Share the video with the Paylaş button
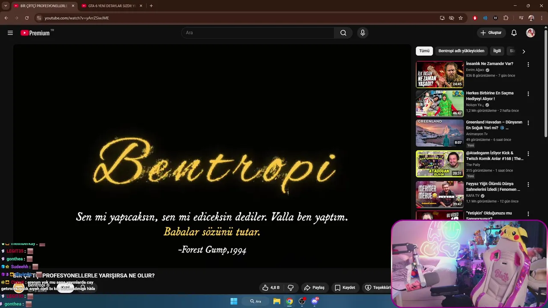Screen dimensions: 548x308 coord(314,287)
